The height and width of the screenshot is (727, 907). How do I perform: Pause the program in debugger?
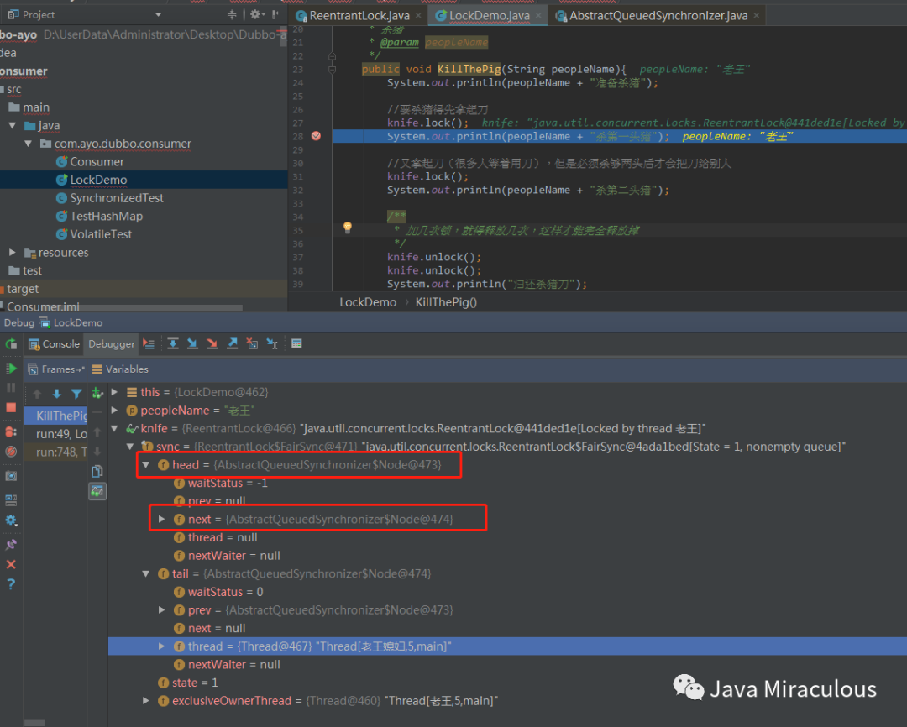click(x=11, y=388)
